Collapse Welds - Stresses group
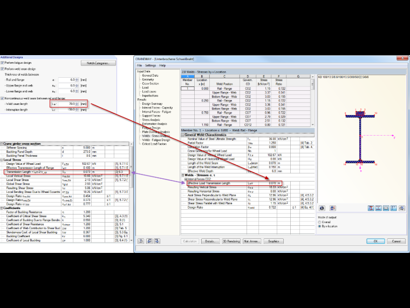The width and height of the screenshot is (410, 308). point(183,175)
